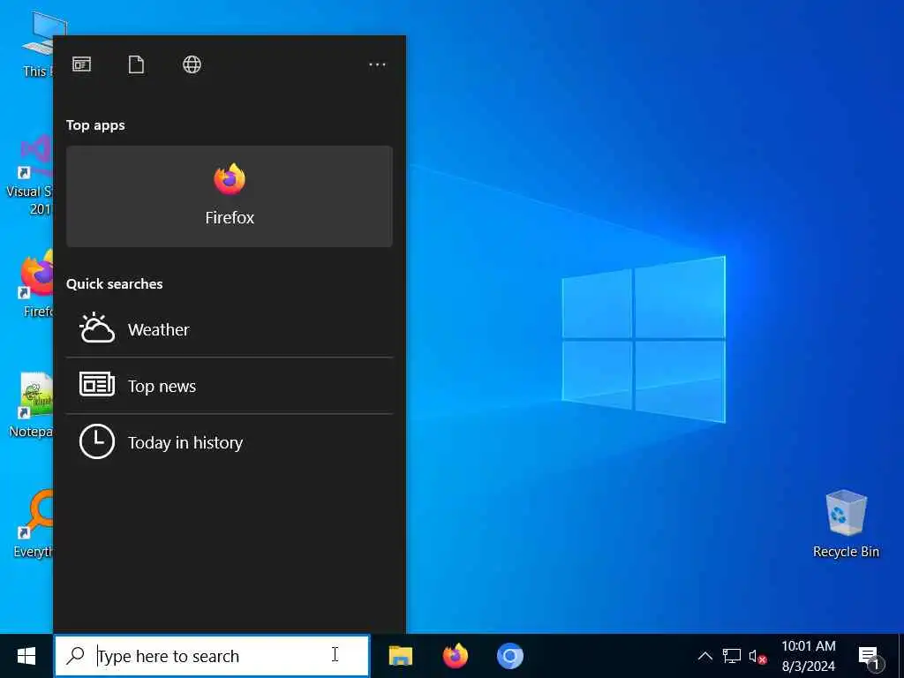Click the weather cloud icon
Viewport: 904px width, 678px height.
point(96,328)
